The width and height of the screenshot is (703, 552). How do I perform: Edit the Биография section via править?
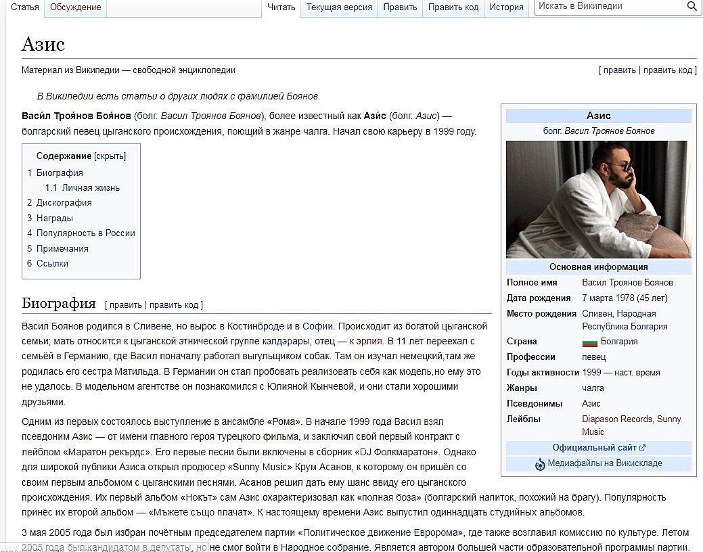coord(126,305)
